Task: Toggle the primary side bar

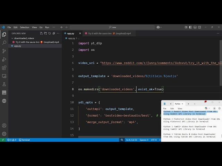Action: coord(190,27)
